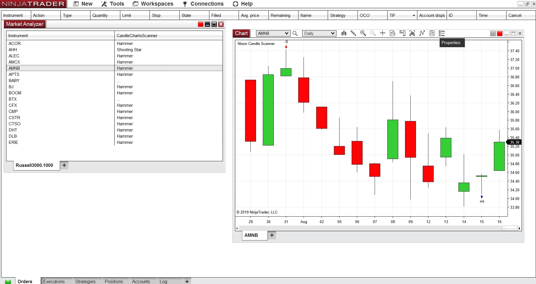Expand the Daily interval dropdown

coord(333,33)
